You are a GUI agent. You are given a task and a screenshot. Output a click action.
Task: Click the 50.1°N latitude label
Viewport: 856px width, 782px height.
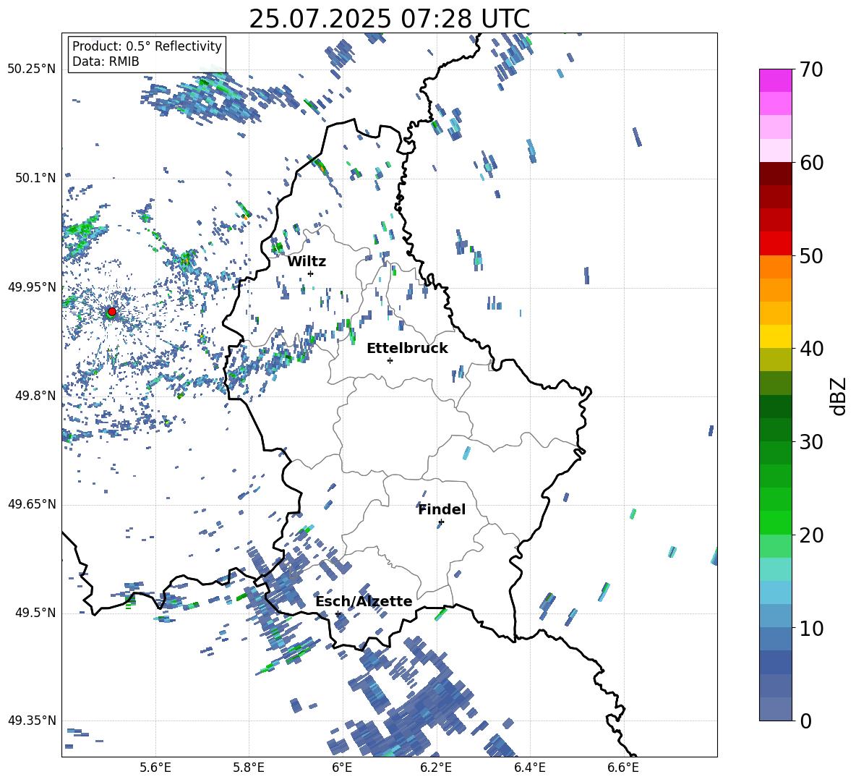[x=35, y=178]
